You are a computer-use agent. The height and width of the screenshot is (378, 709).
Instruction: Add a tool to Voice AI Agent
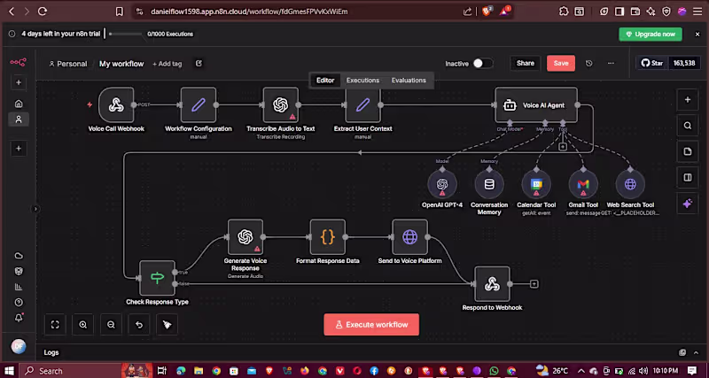563,147
